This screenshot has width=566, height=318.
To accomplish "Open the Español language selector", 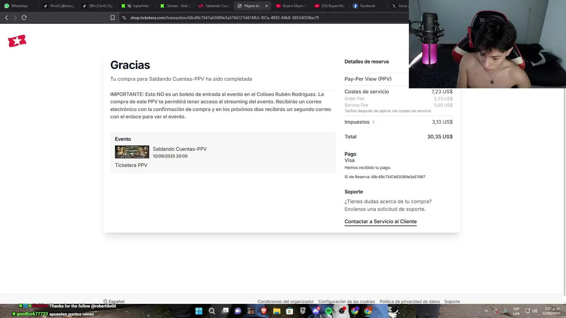I will 114,302.
